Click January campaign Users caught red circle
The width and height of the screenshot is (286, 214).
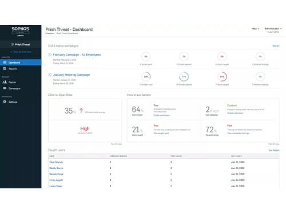coord(222,76)
